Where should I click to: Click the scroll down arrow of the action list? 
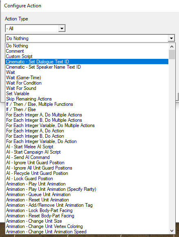(172, 230)
